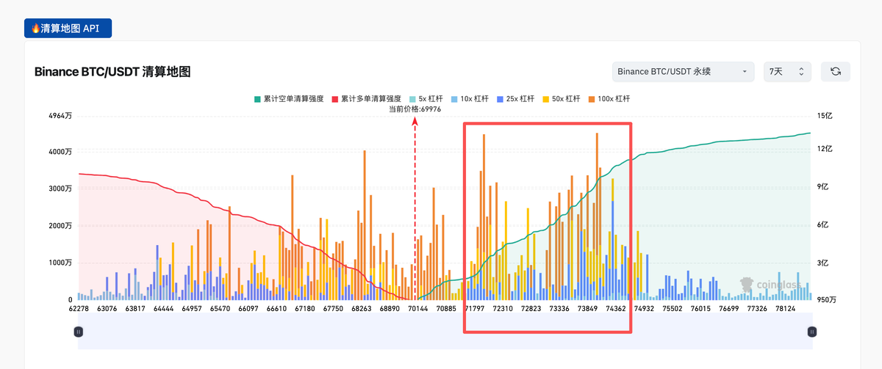Toggle the 50x 杠杆 legend item
Screen dimensions: 882x369
coord(562,98)
